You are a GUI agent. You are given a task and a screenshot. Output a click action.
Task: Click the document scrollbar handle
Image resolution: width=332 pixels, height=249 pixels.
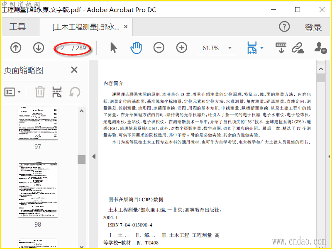(x=321, y=78)
